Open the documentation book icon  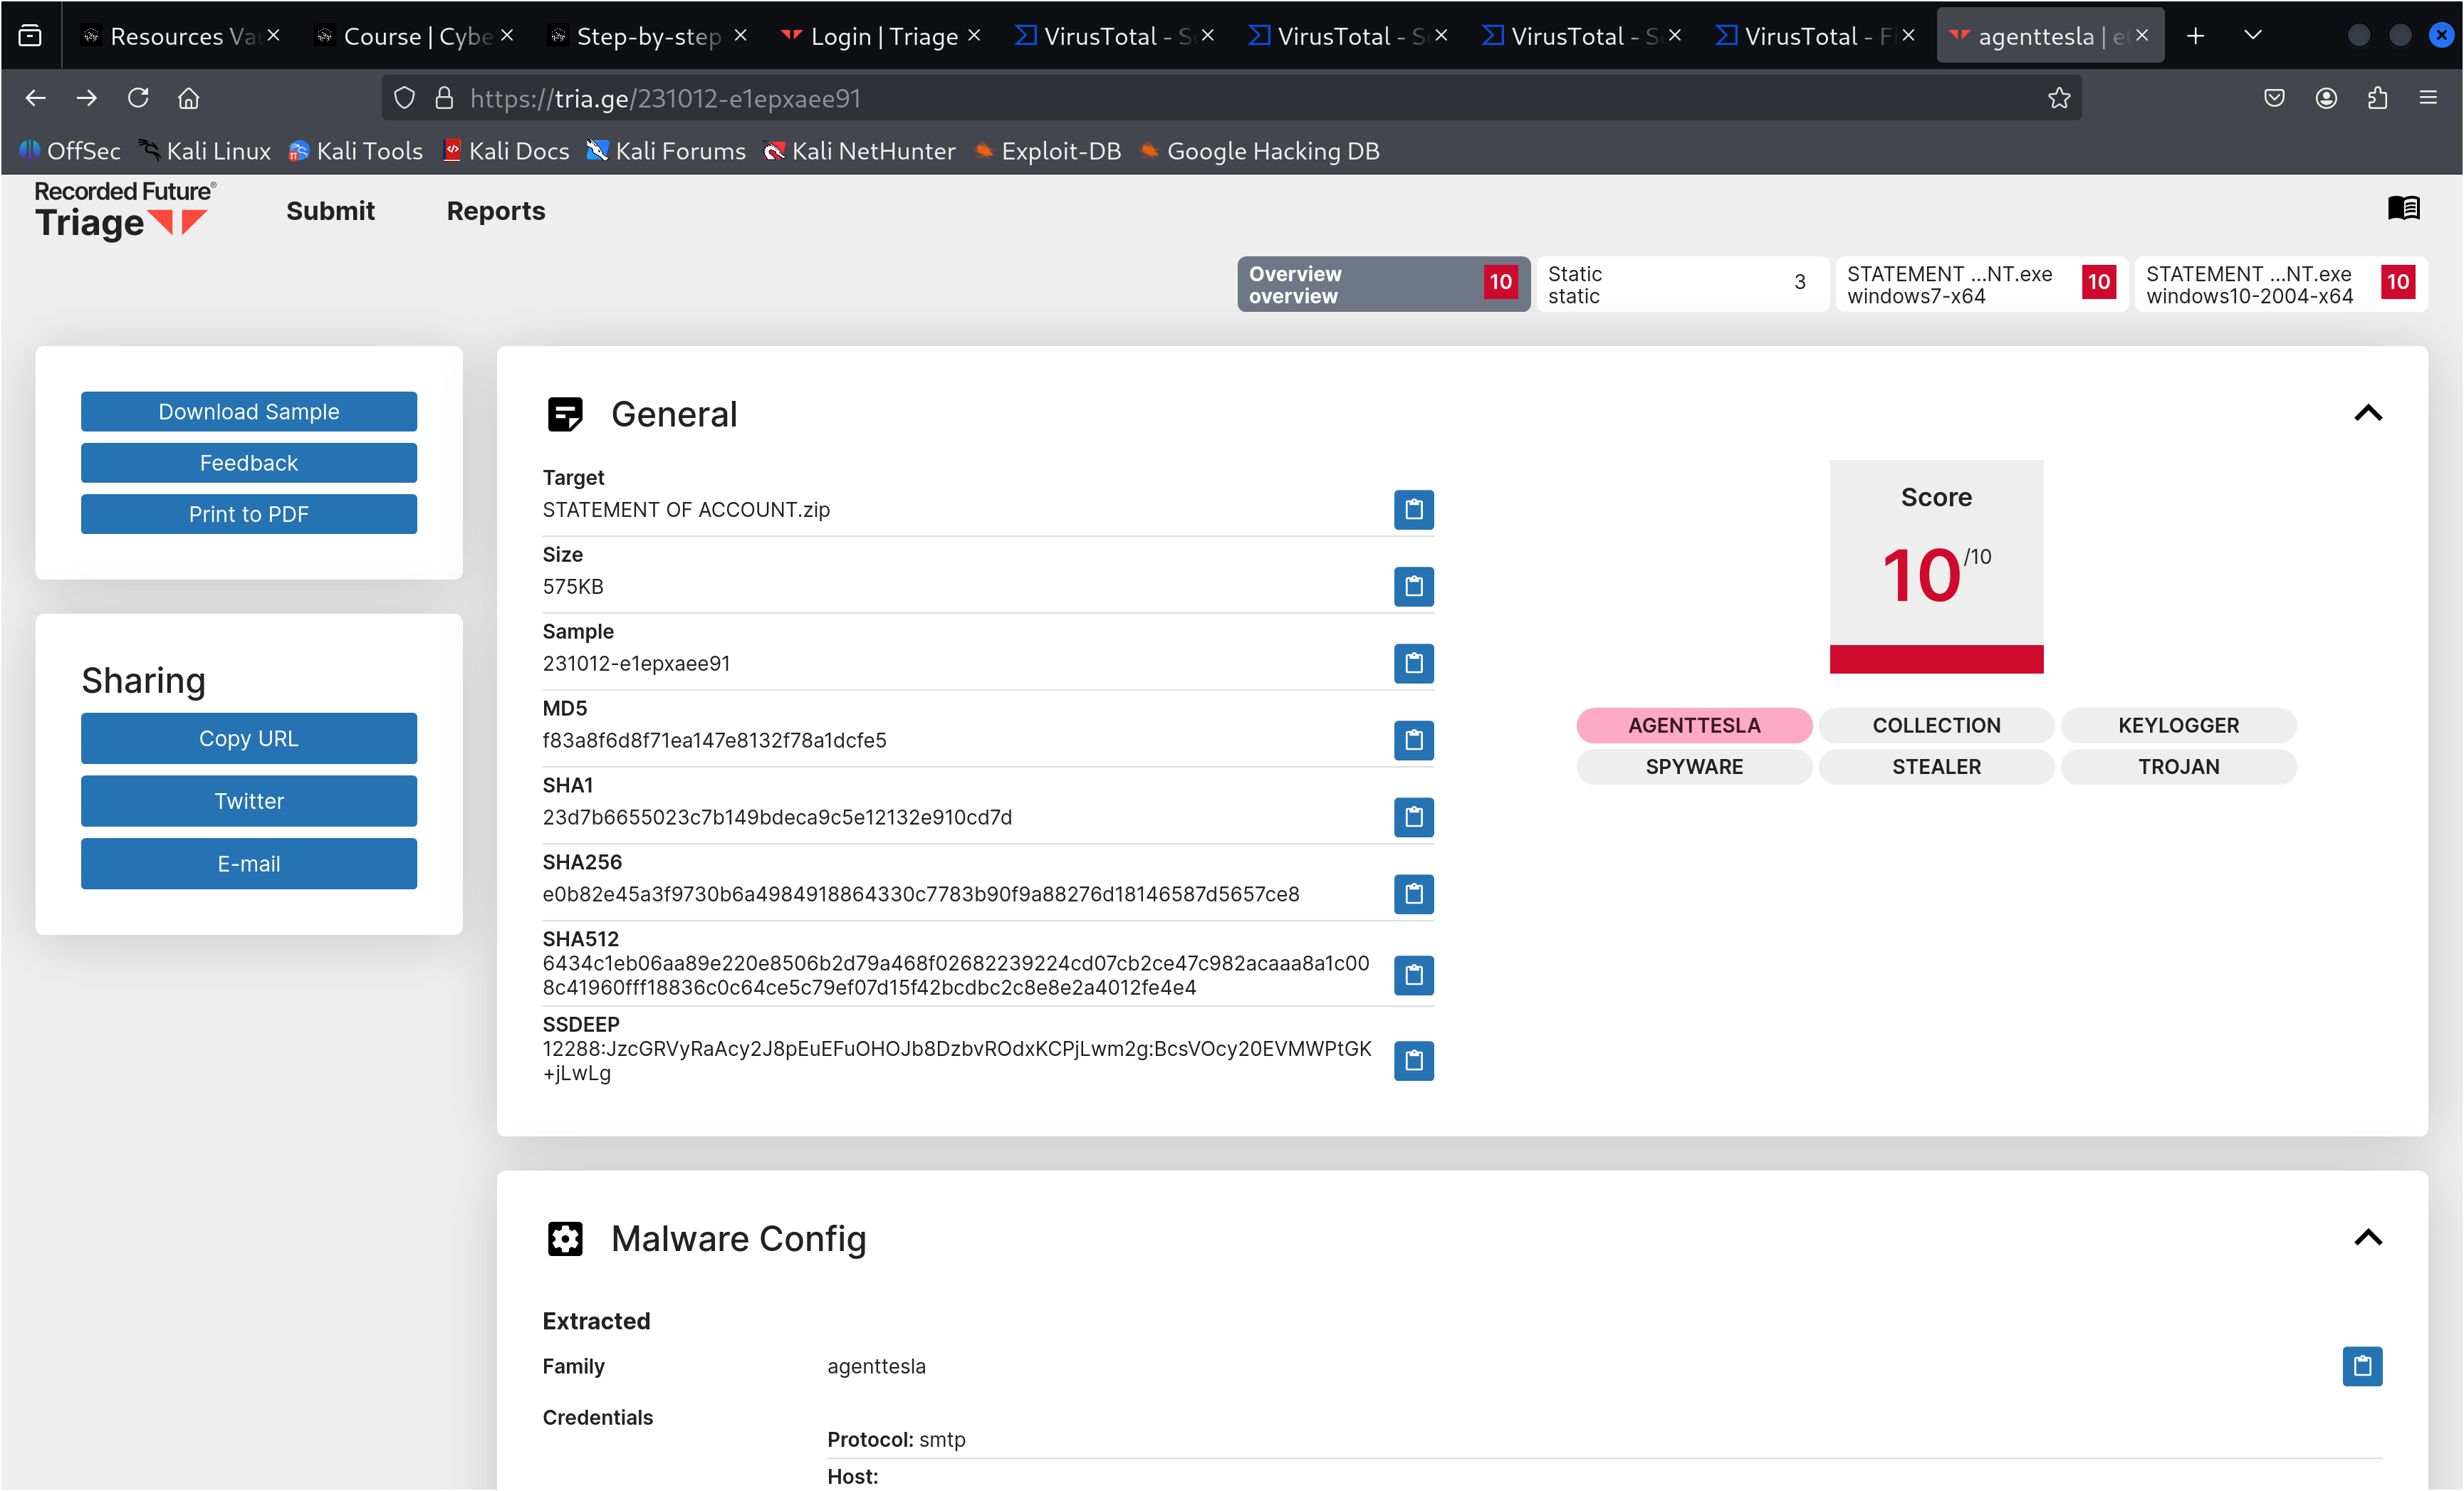(x=2403, y=208)
